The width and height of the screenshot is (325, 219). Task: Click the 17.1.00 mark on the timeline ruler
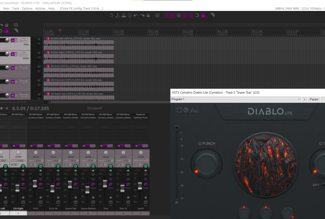point(84,31)
